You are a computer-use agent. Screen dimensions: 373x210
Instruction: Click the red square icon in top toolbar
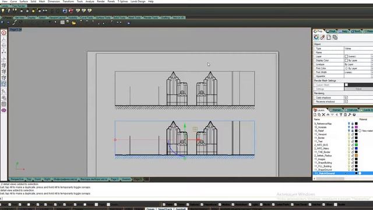pos(71,10)
